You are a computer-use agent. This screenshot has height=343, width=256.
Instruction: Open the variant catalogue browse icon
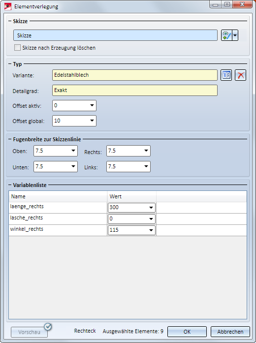(x=226, y=75)
